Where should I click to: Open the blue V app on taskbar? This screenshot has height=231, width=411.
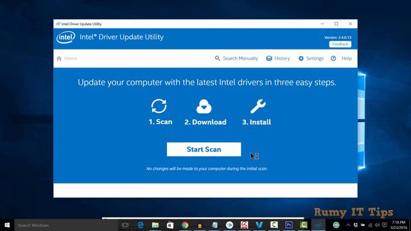(x=259, y=225)
